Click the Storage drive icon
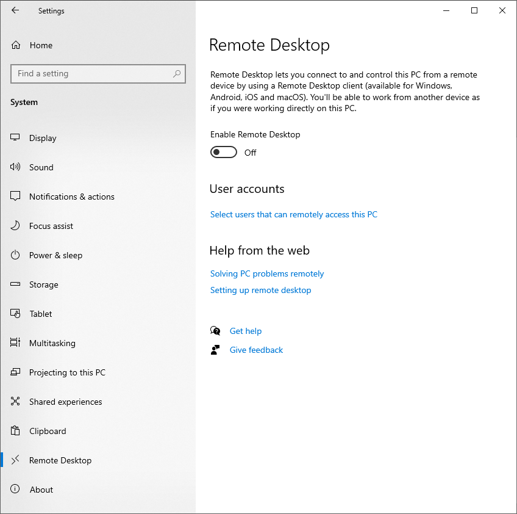The height and width of the screenshot is (514, 517). click(16, 284)
